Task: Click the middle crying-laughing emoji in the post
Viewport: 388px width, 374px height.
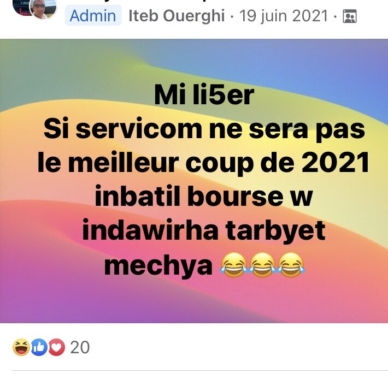Action: 262,264
